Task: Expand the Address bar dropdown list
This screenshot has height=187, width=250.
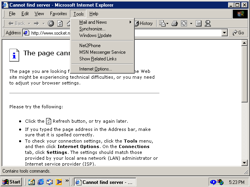Action: (x=225, y=33)
